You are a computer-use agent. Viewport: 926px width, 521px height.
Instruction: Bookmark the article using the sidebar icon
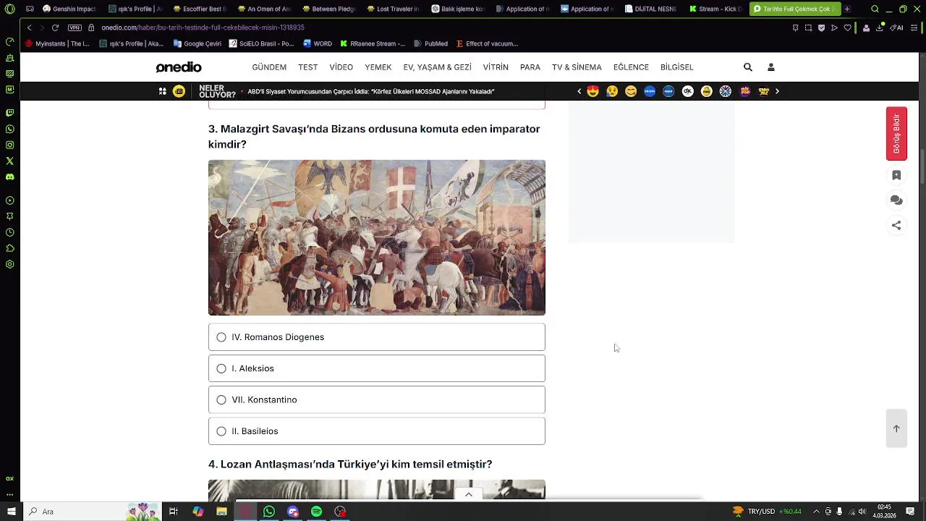point(896,175)
